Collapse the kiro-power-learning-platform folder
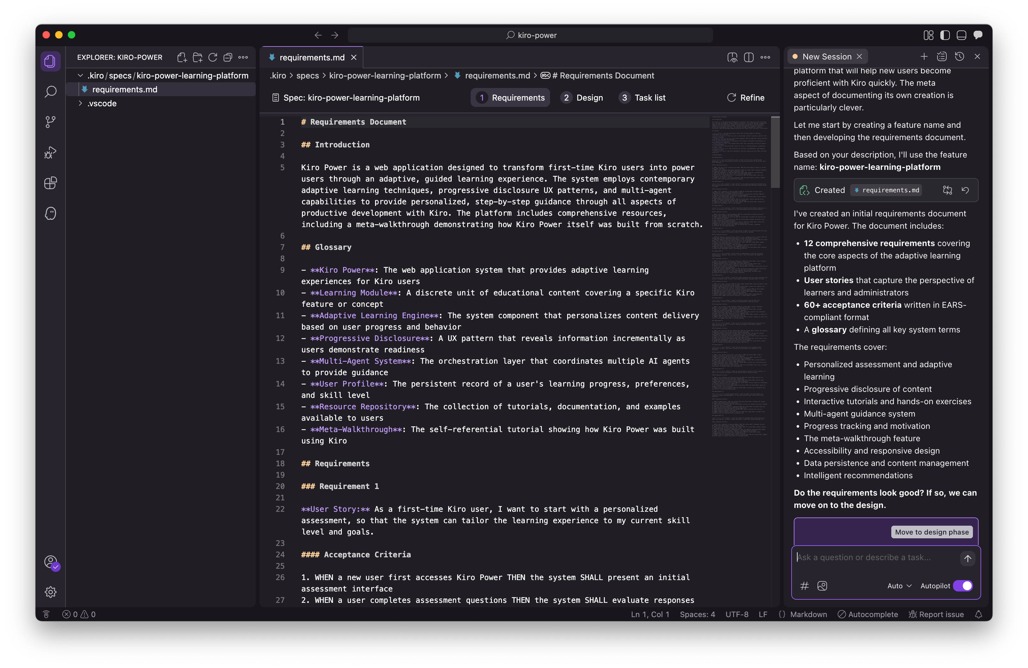Image resolution: width=1028 pixels, height=668 pixels. (x=80, y=76)
